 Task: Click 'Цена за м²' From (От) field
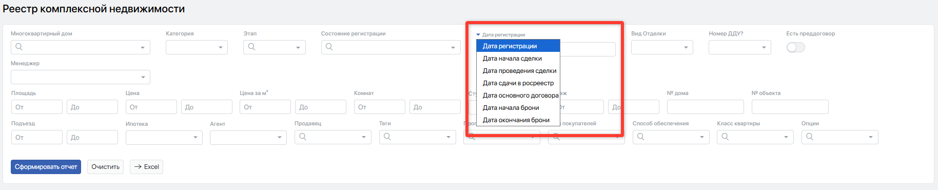pos(265,107)
